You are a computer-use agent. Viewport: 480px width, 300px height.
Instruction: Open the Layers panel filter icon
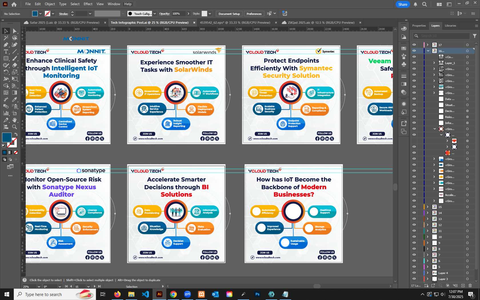click(x=475, y=36)
